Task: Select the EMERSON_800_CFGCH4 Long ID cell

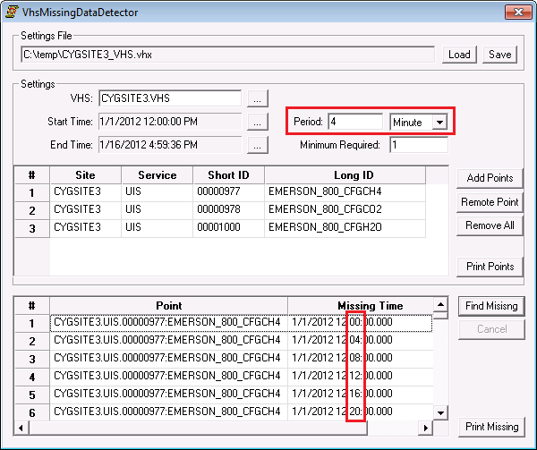Action: (345, 191)
